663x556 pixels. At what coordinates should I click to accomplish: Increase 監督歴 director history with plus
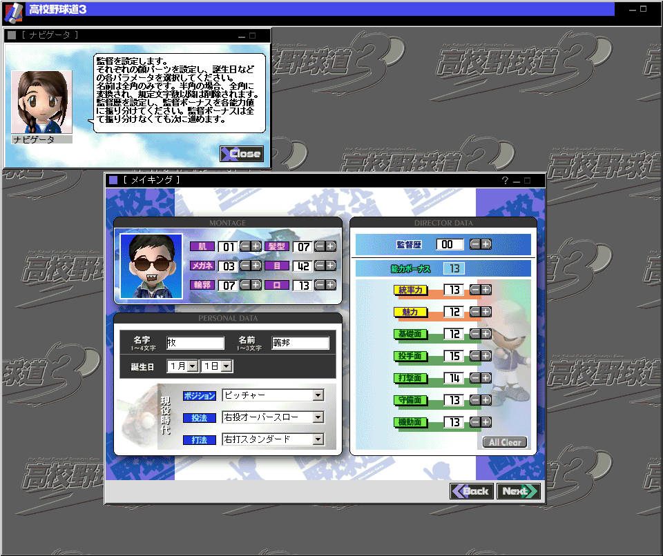coord(486,244)
